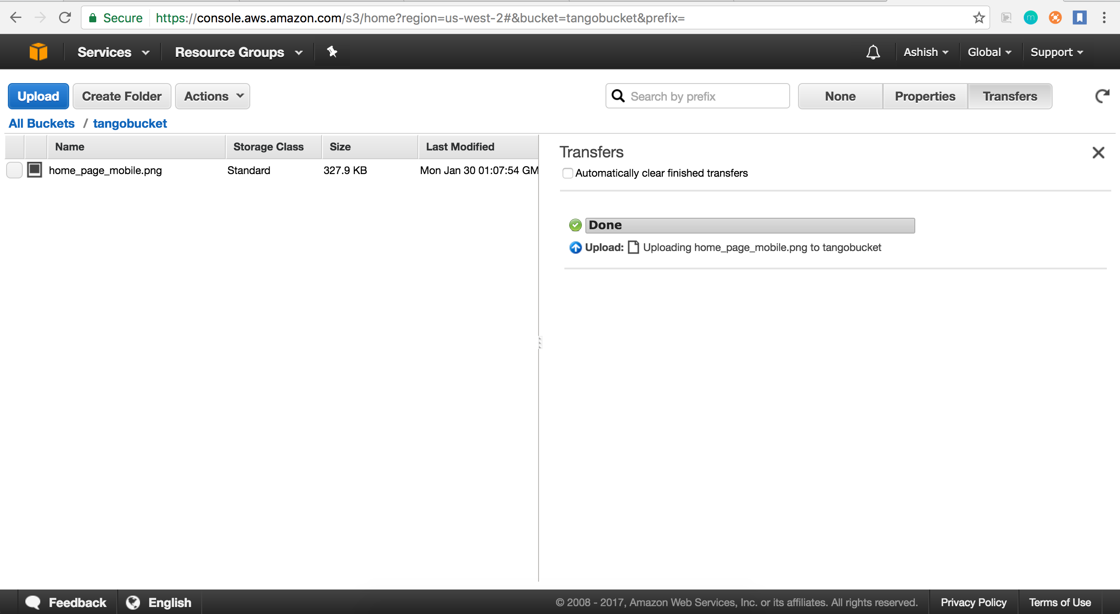Reload the page with browser refresh icon
The image size is (1120, 614).
click(65, 17)
